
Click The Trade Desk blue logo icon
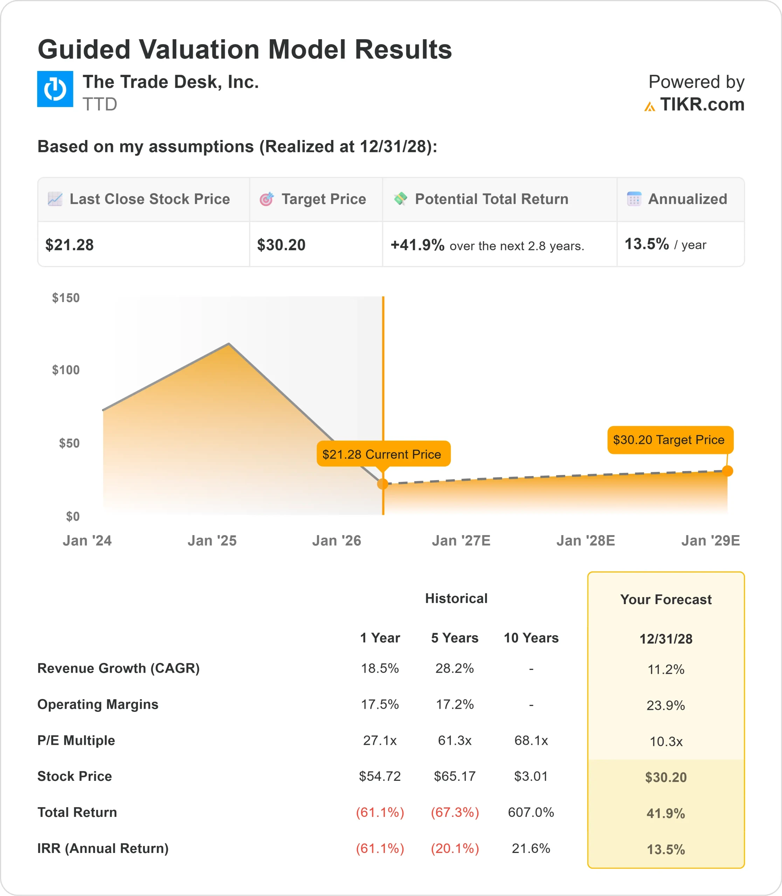[x=55, y=89]
